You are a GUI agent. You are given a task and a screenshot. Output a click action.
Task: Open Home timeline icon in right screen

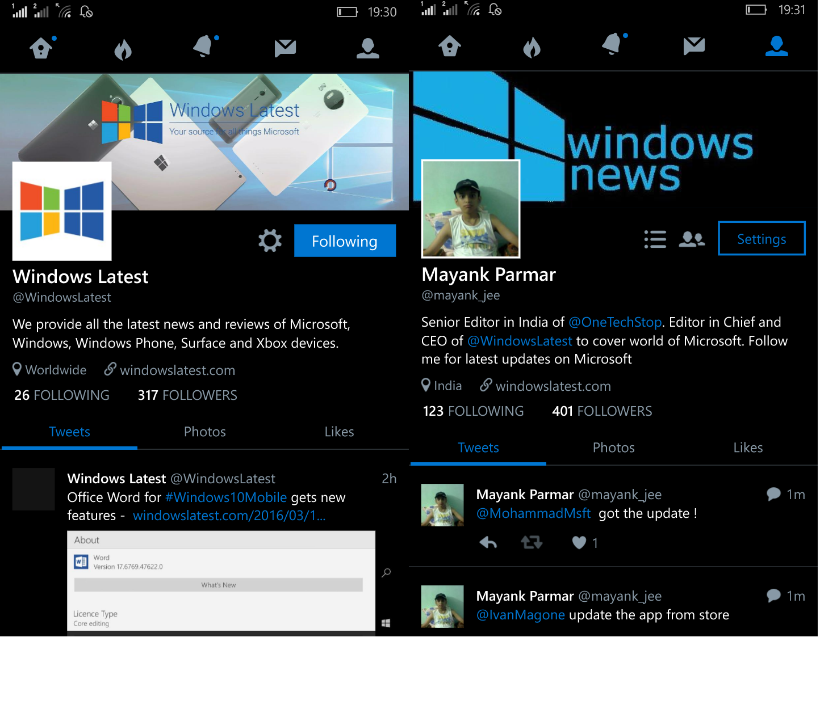(450, 47)
